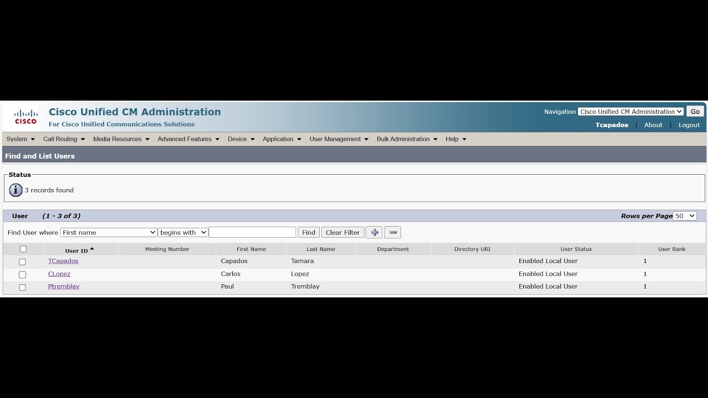Open the Bulk Administration menu
The image size is (708, 398).
coord(407,139)
